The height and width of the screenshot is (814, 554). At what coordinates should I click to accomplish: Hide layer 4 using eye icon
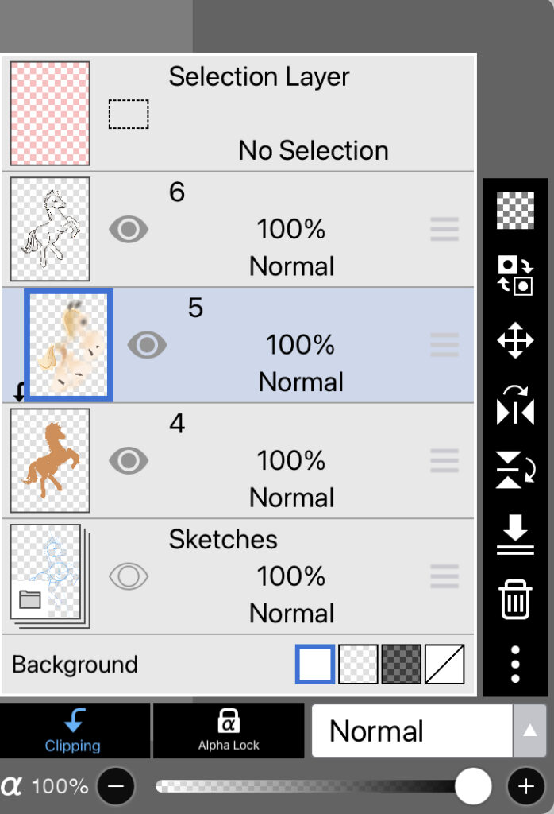pos(129,460)
